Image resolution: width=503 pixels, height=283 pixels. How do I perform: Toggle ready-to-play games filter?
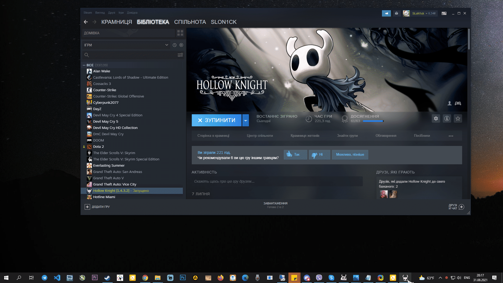[181, 45]
